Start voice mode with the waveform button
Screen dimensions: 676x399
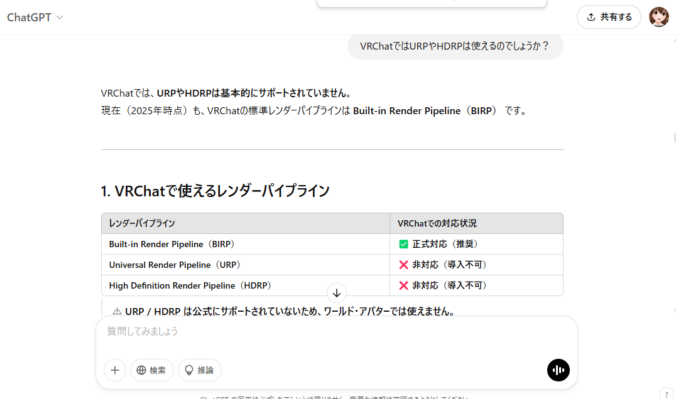(x=559, y=370)
